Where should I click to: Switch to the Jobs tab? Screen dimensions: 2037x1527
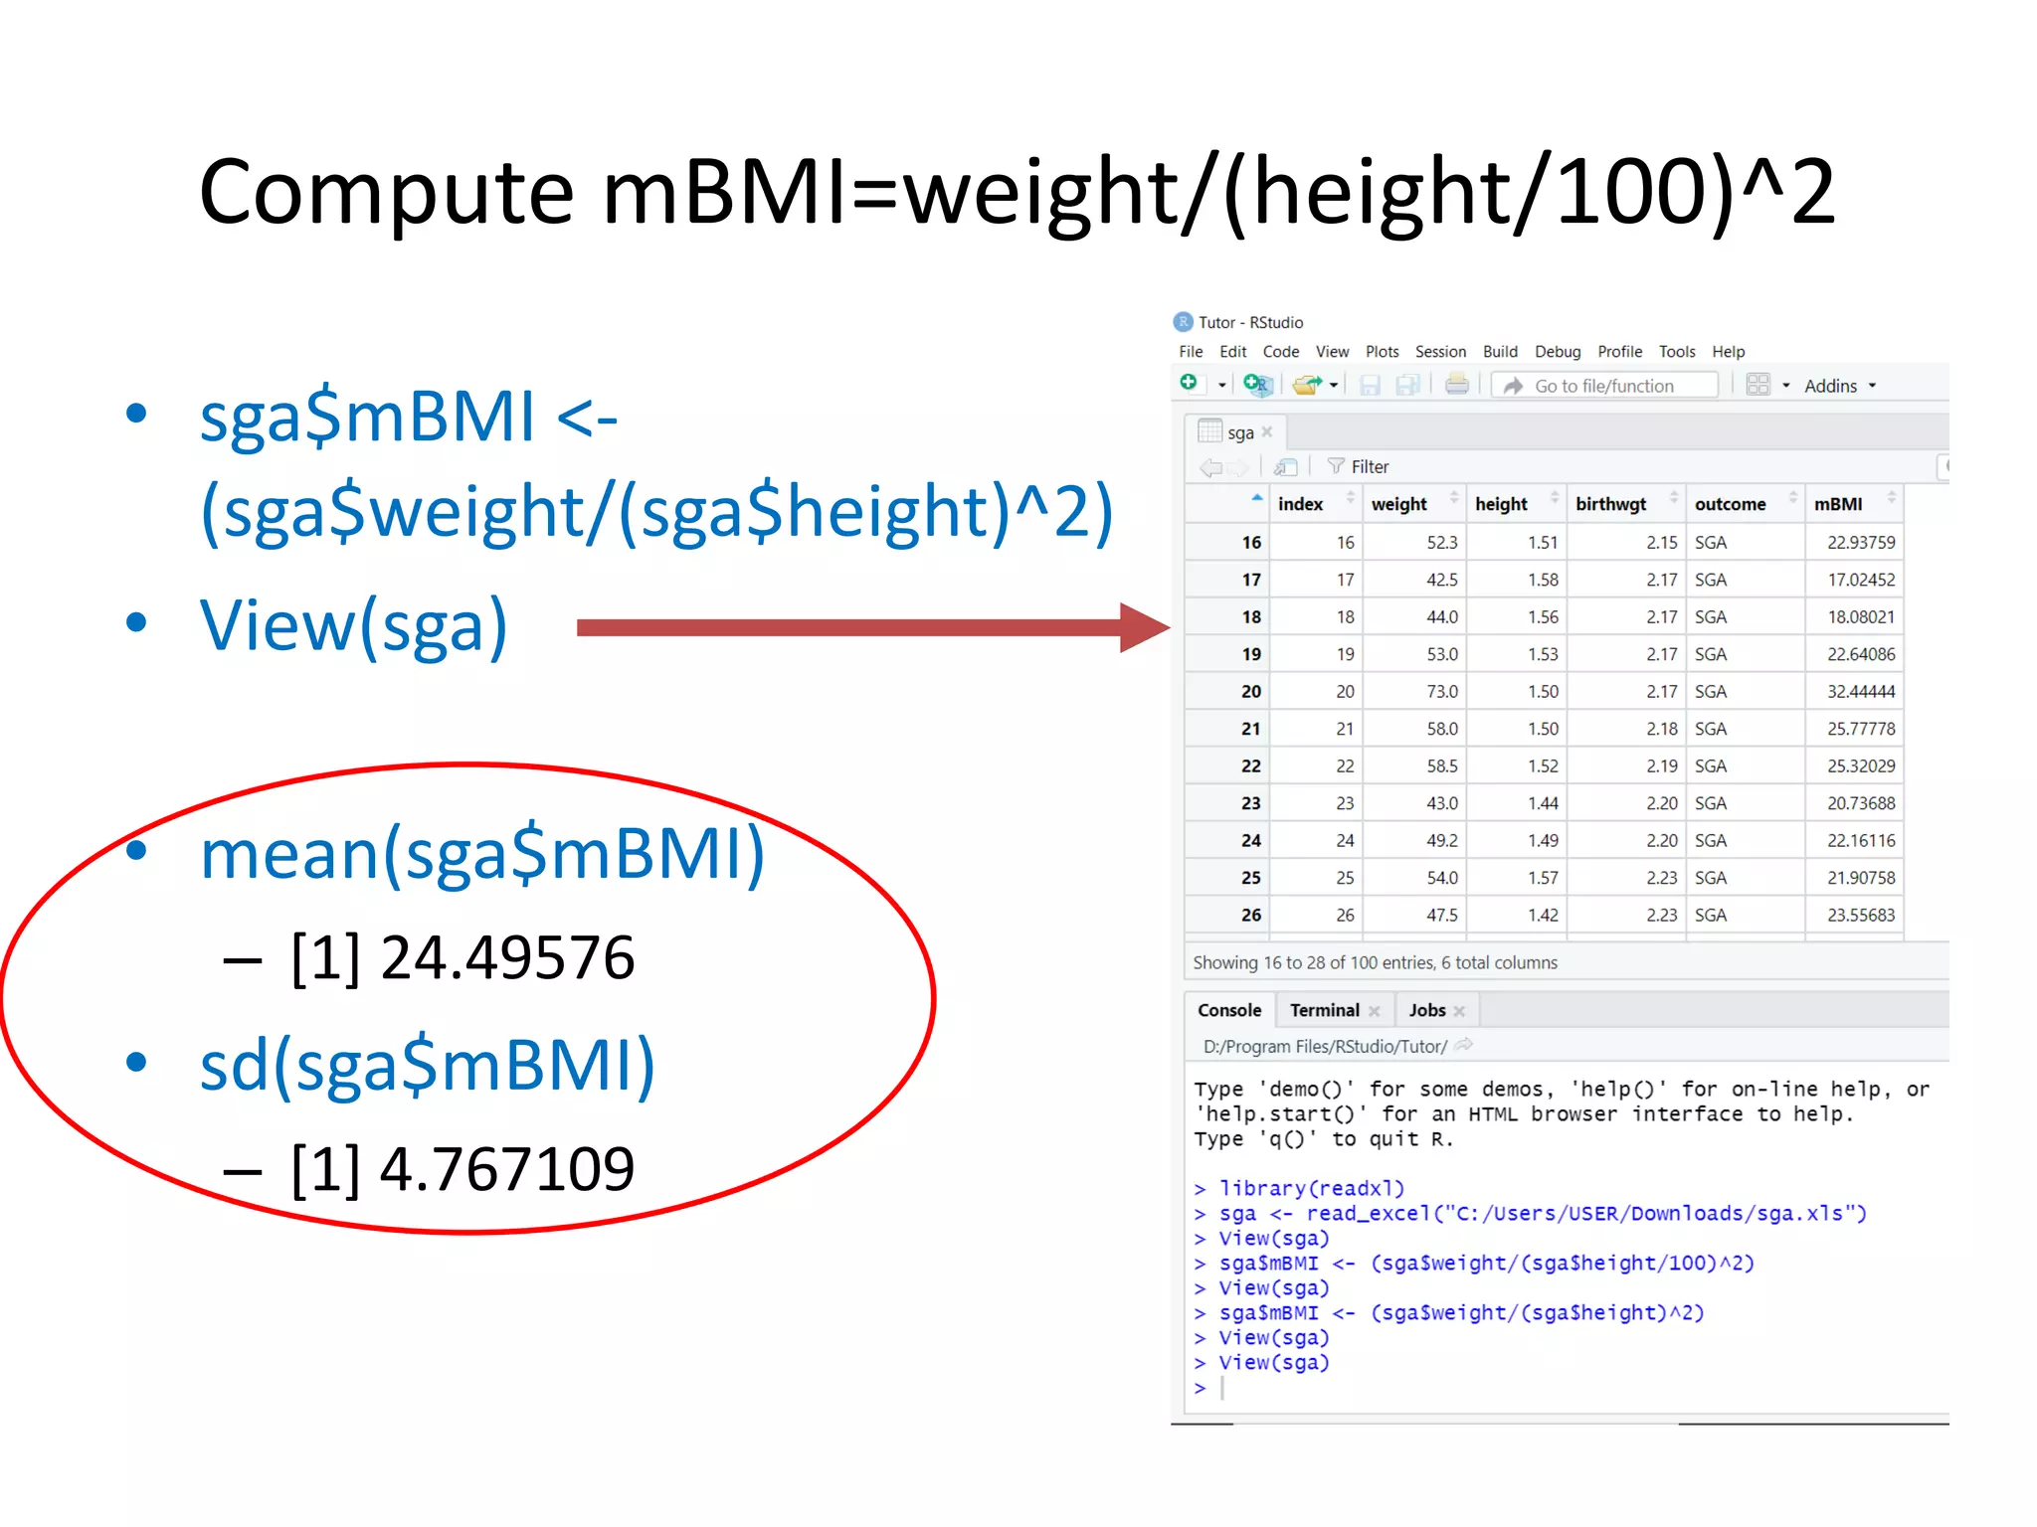[x=1427, y=1010]
